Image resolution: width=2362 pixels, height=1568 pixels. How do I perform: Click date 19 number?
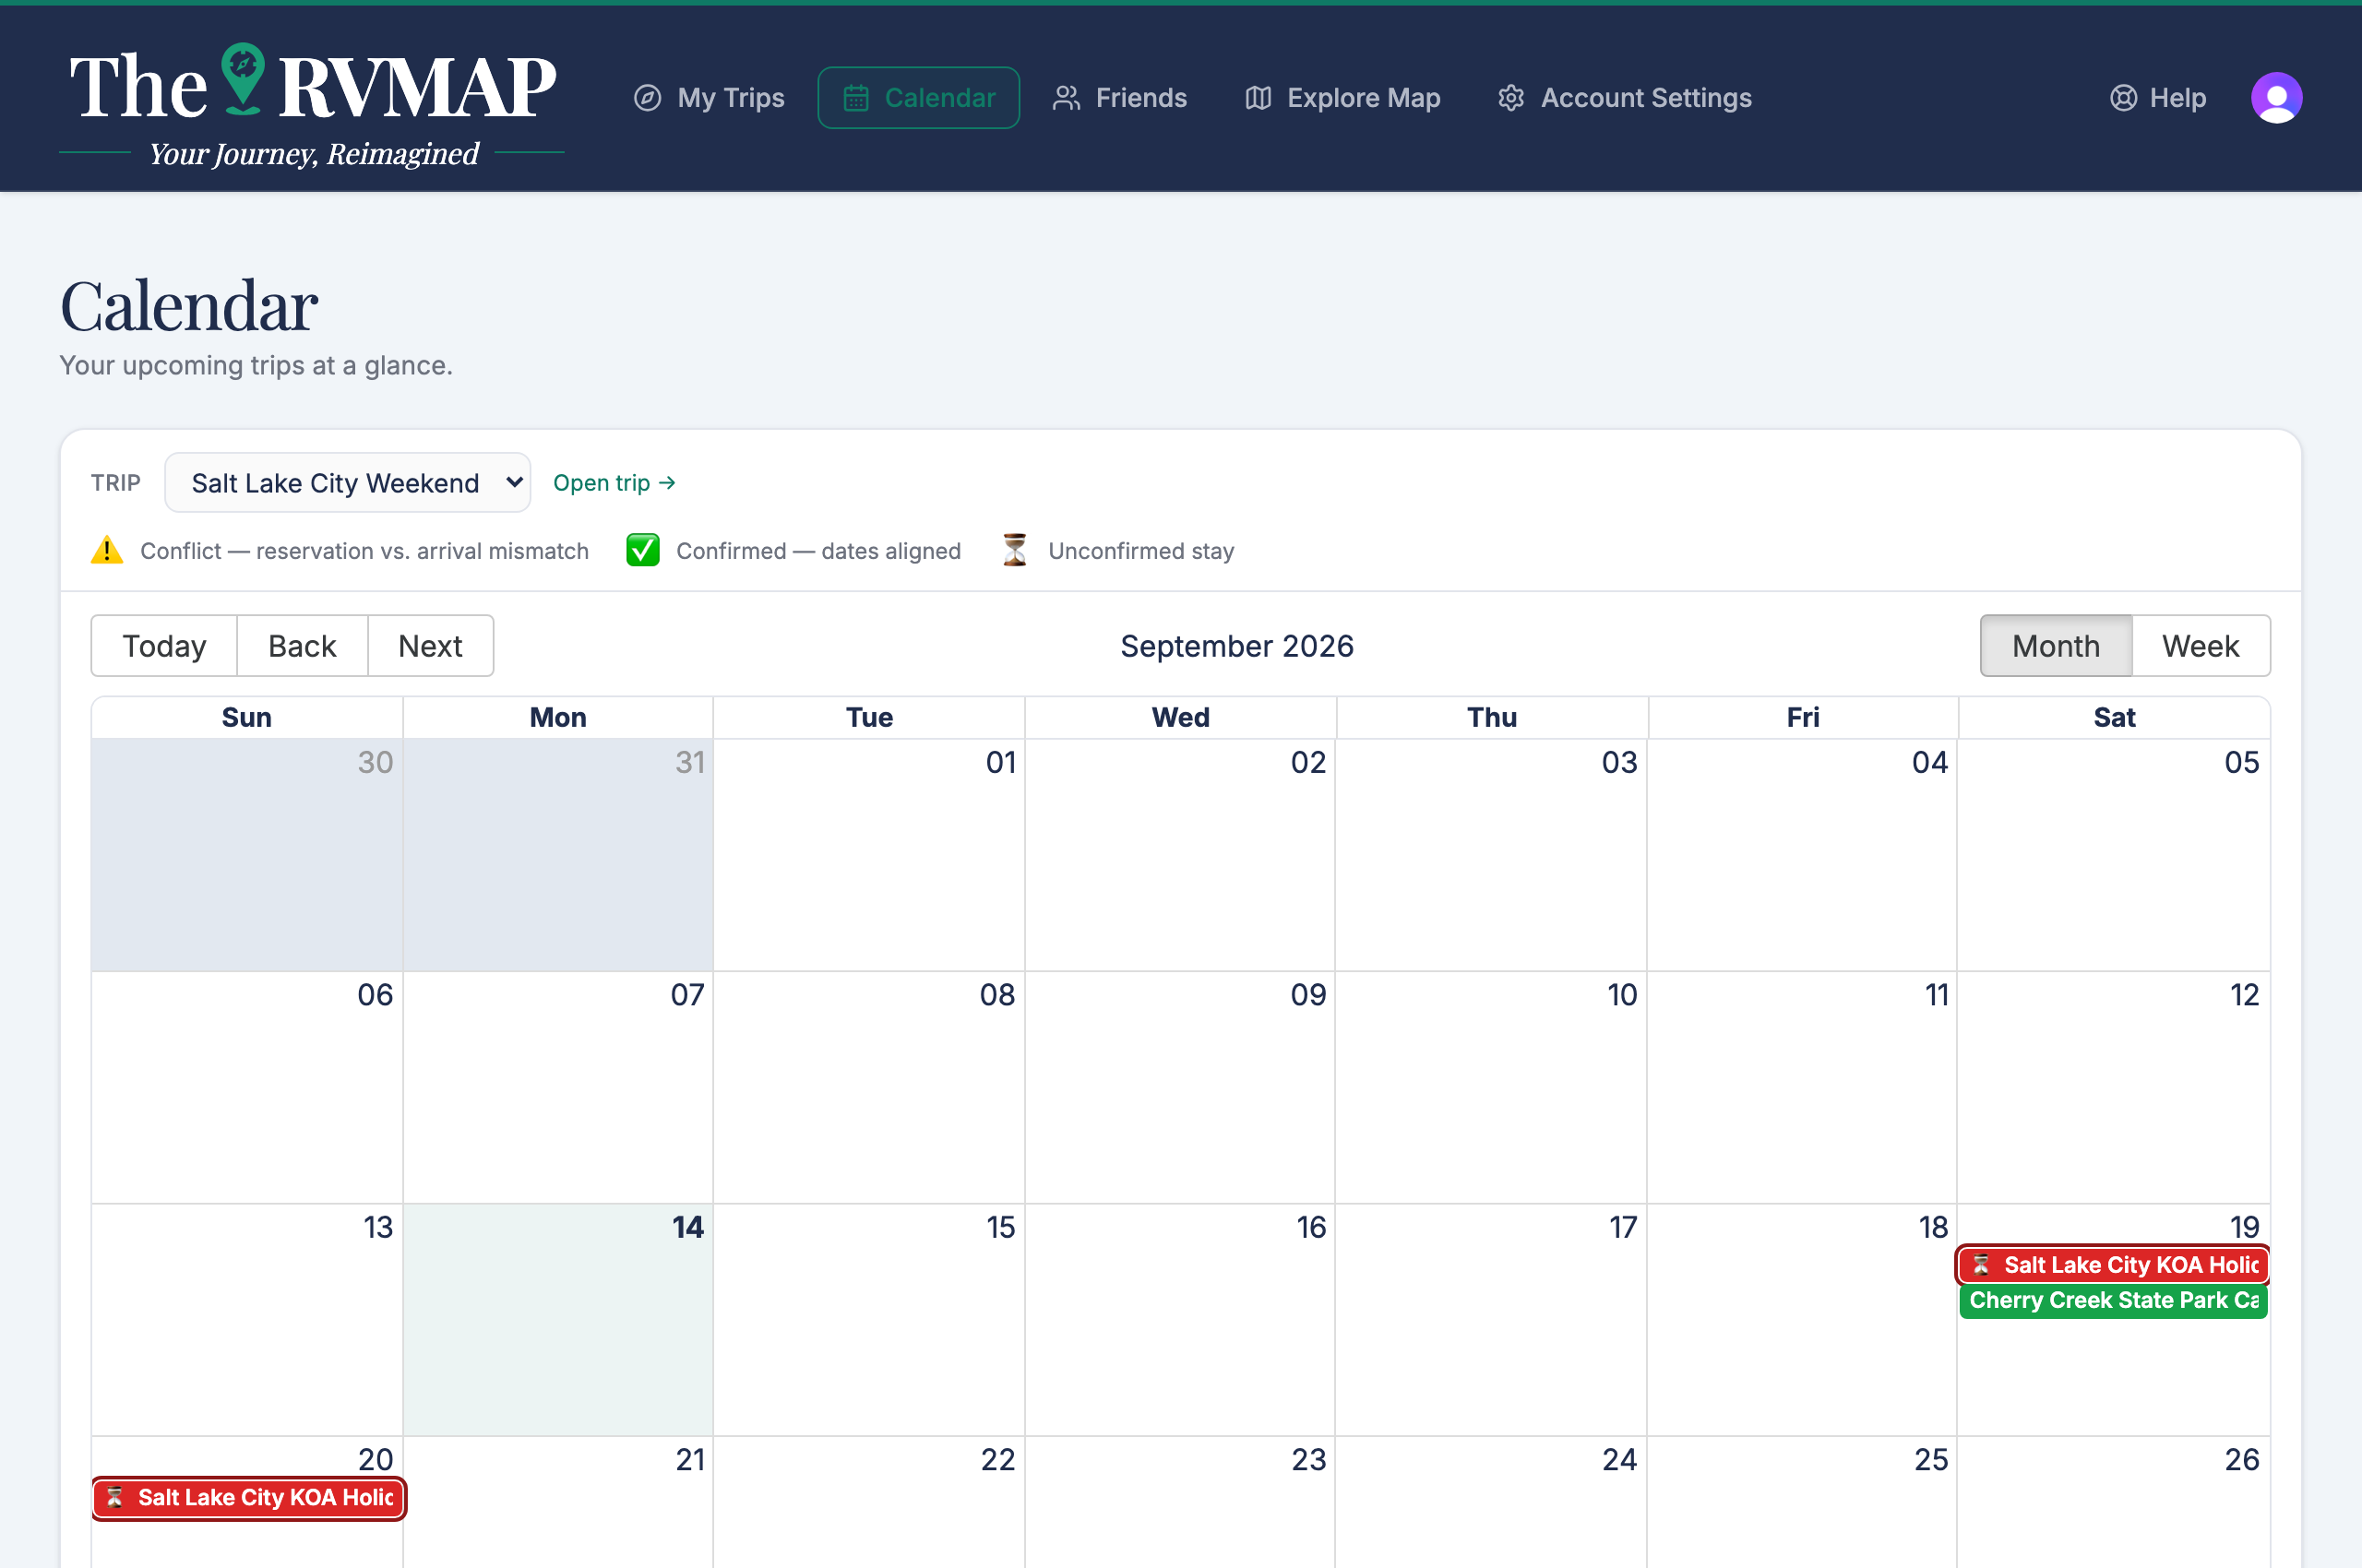click(2244, 1227)
